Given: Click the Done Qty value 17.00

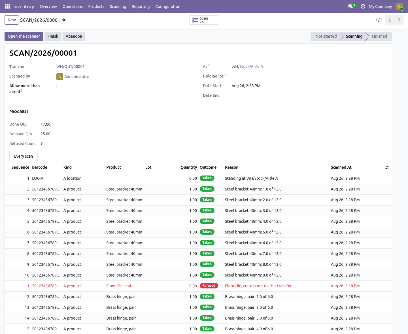Looking at the screenshot, I should [45, 124].
